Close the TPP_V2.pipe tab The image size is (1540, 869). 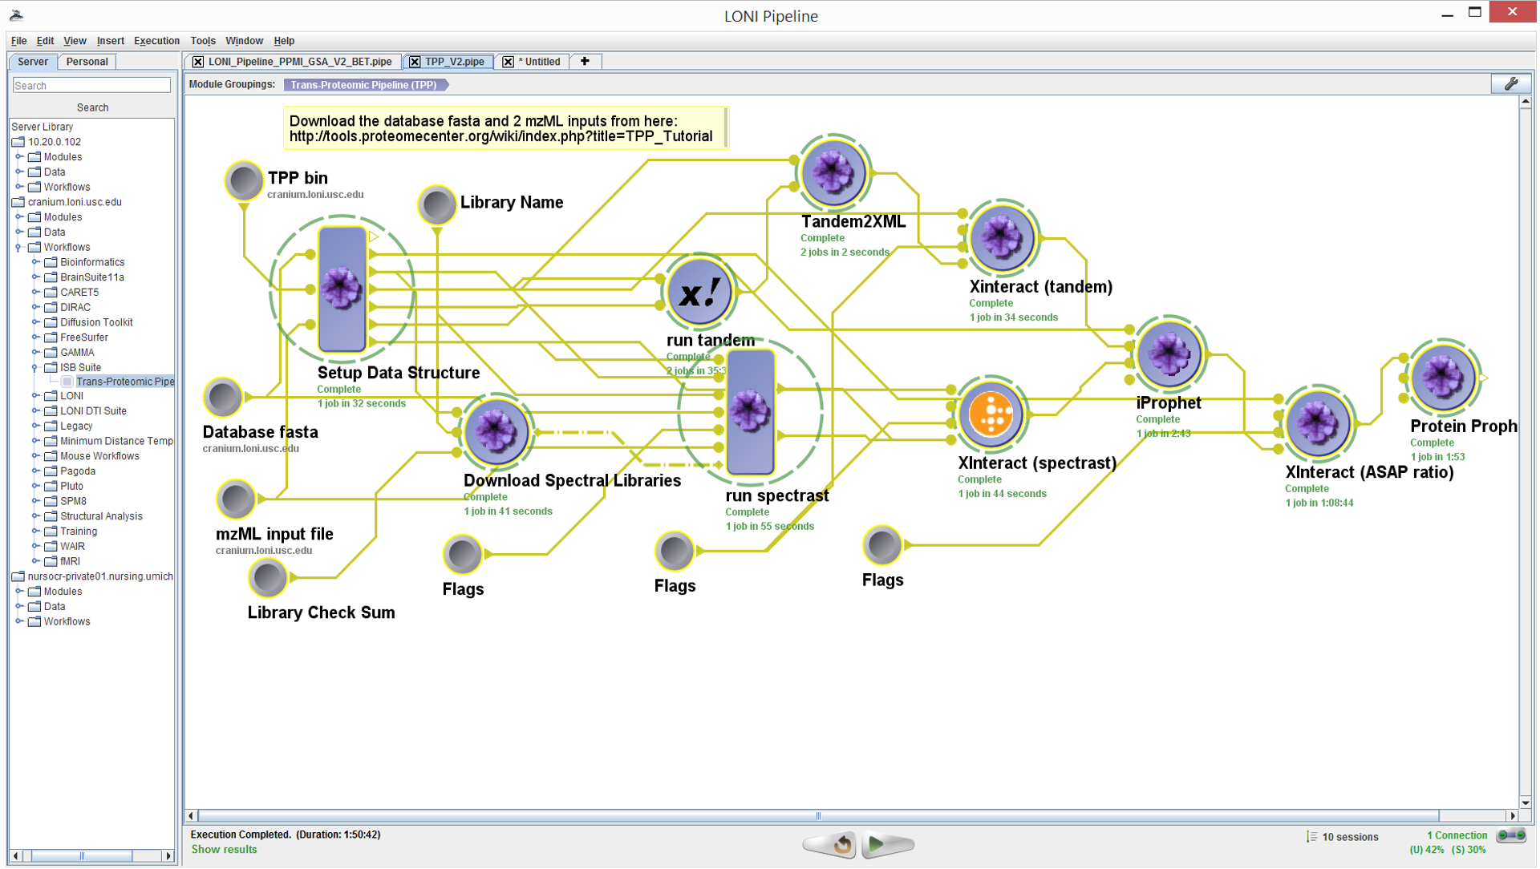414,62
